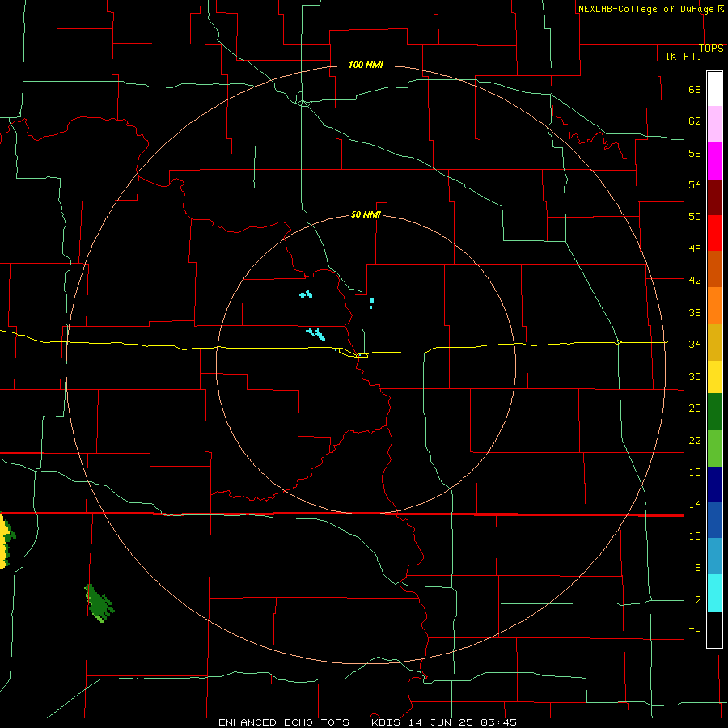Click the yellow swatch near 30 kft
728x728 pixels.
[714, 377]
